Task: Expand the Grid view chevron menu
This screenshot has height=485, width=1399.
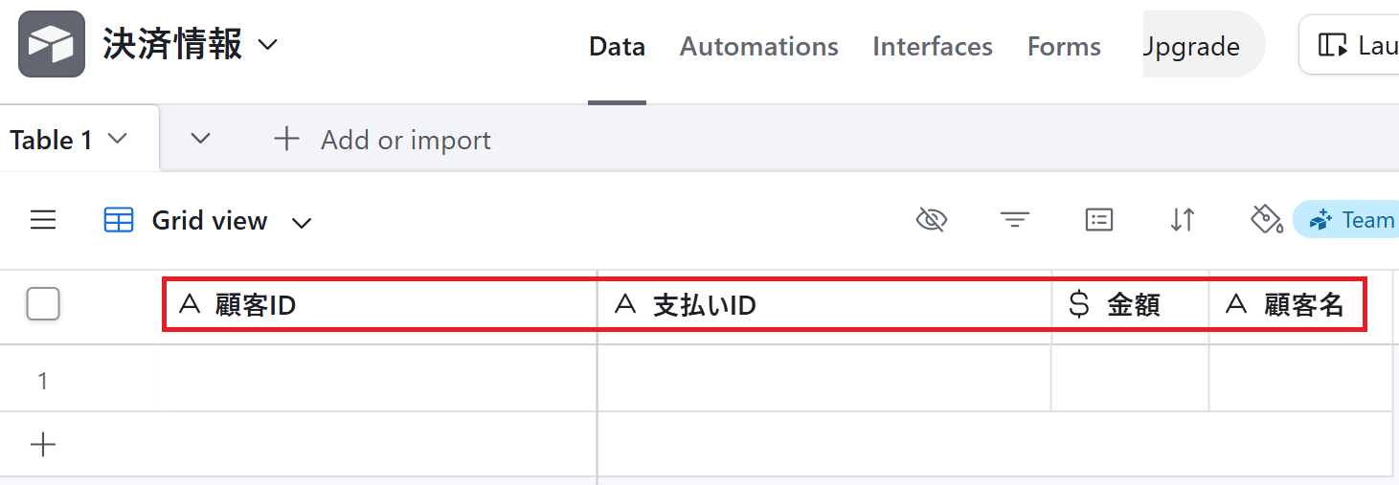Action: click(302, 223)
